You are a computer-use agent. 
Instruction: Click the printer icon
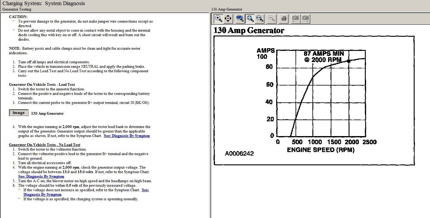(x=284, y=19)
